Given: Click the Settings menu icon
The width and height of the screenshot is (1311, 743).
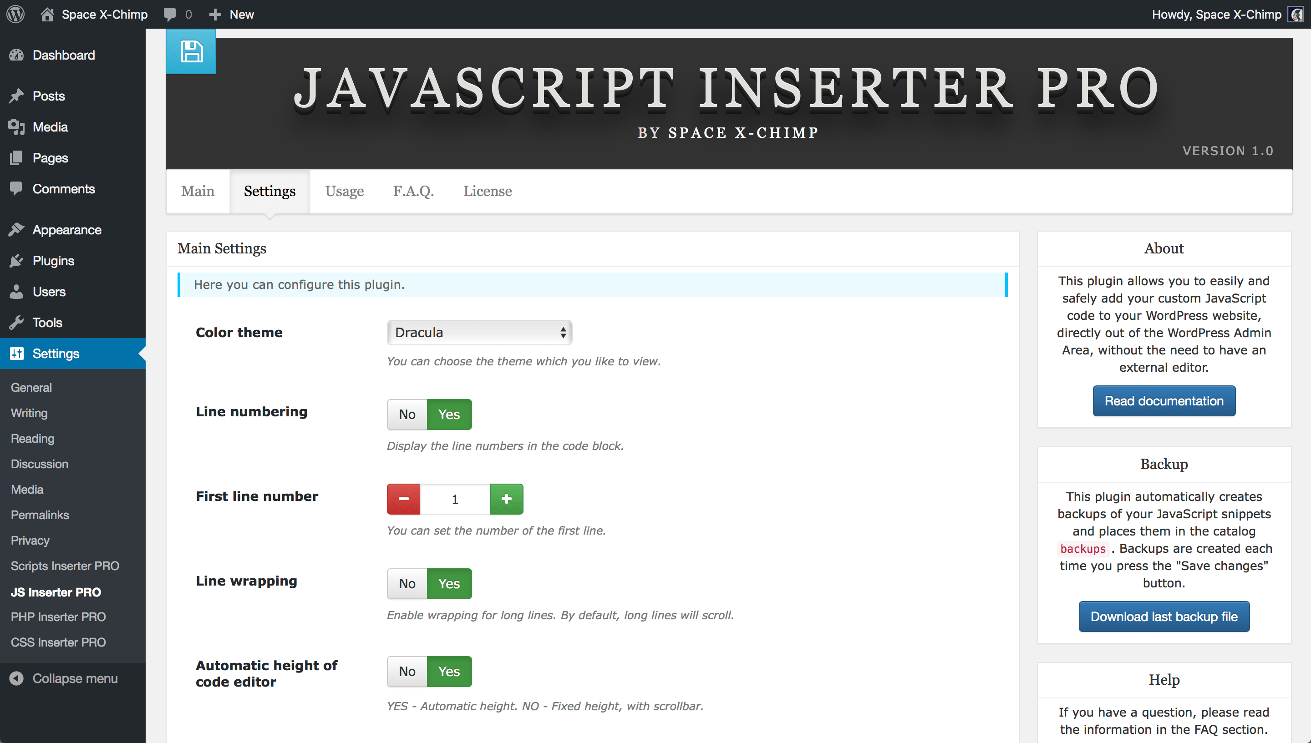Looking at the screenshot, I should pyautogui.click(x=17, y=354).
